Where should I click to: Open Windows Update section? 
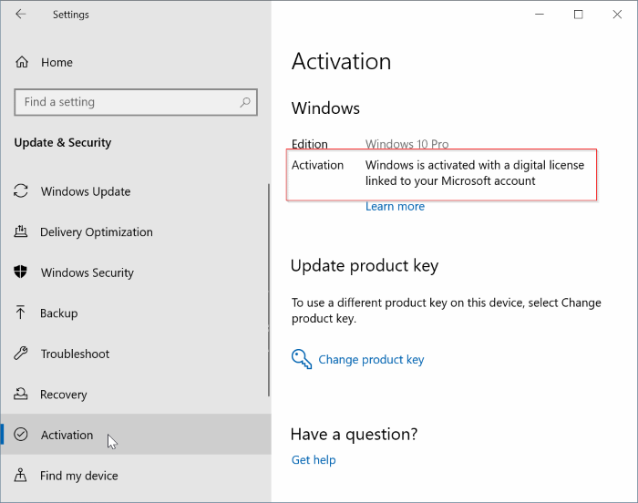[x=136, y=191]
